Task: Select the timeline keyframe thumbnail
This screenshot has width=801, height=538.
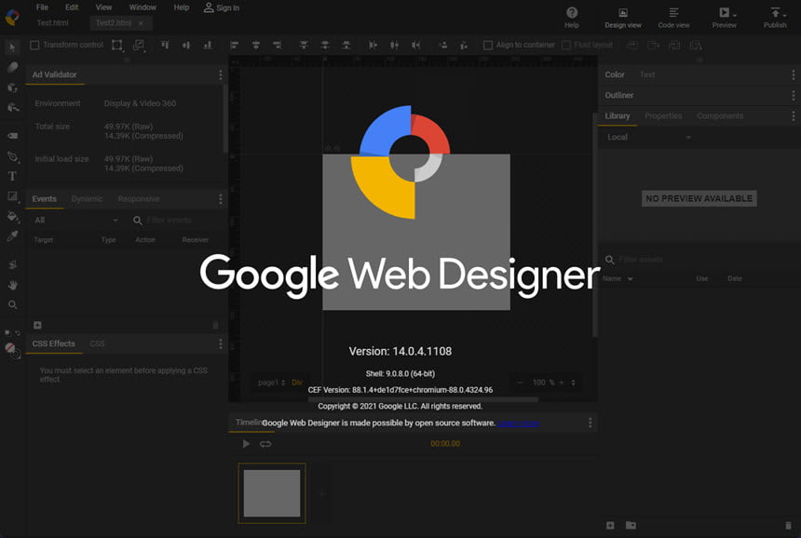Action: tap(272, 493)
